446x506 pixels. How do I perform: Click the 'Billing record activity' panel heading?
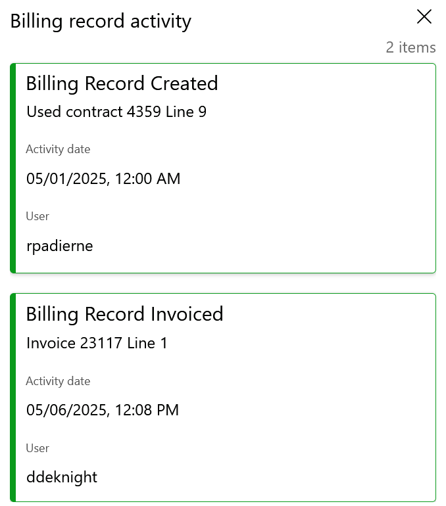[x=101, y=22]
